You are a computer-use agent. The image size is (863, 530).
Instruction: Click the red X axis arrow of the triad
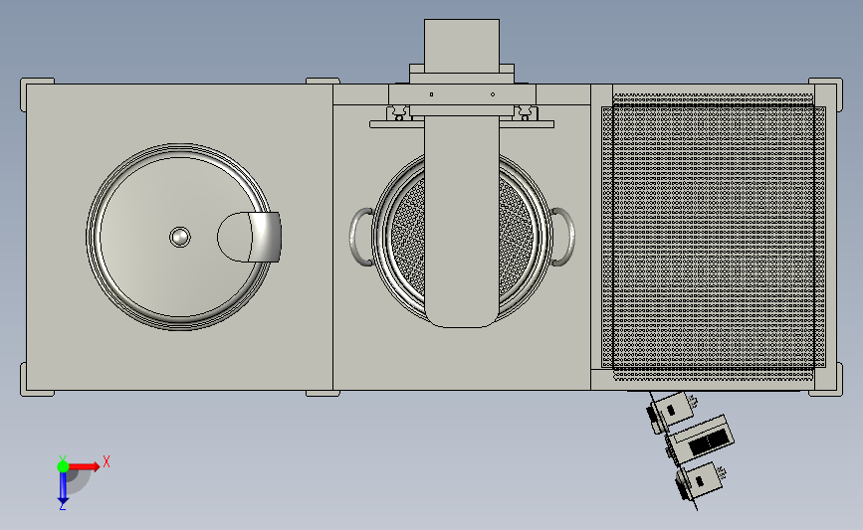85,467
